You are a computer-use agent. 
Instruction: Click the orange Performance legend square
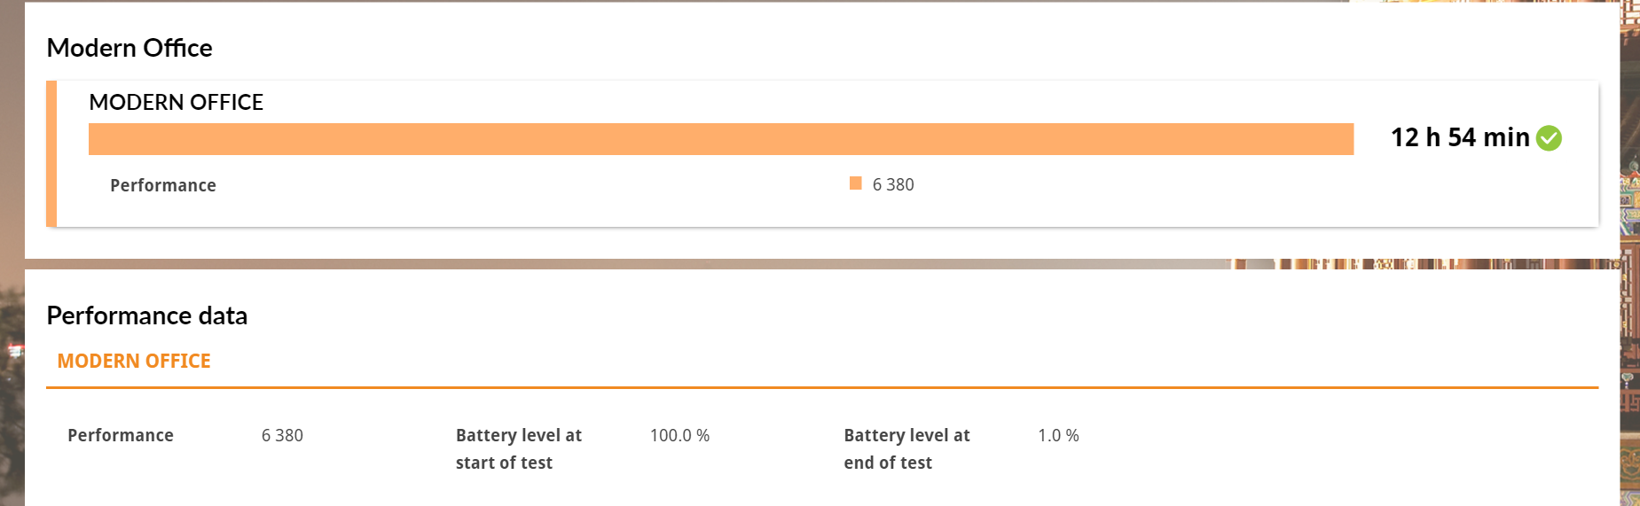coord(855,183)
